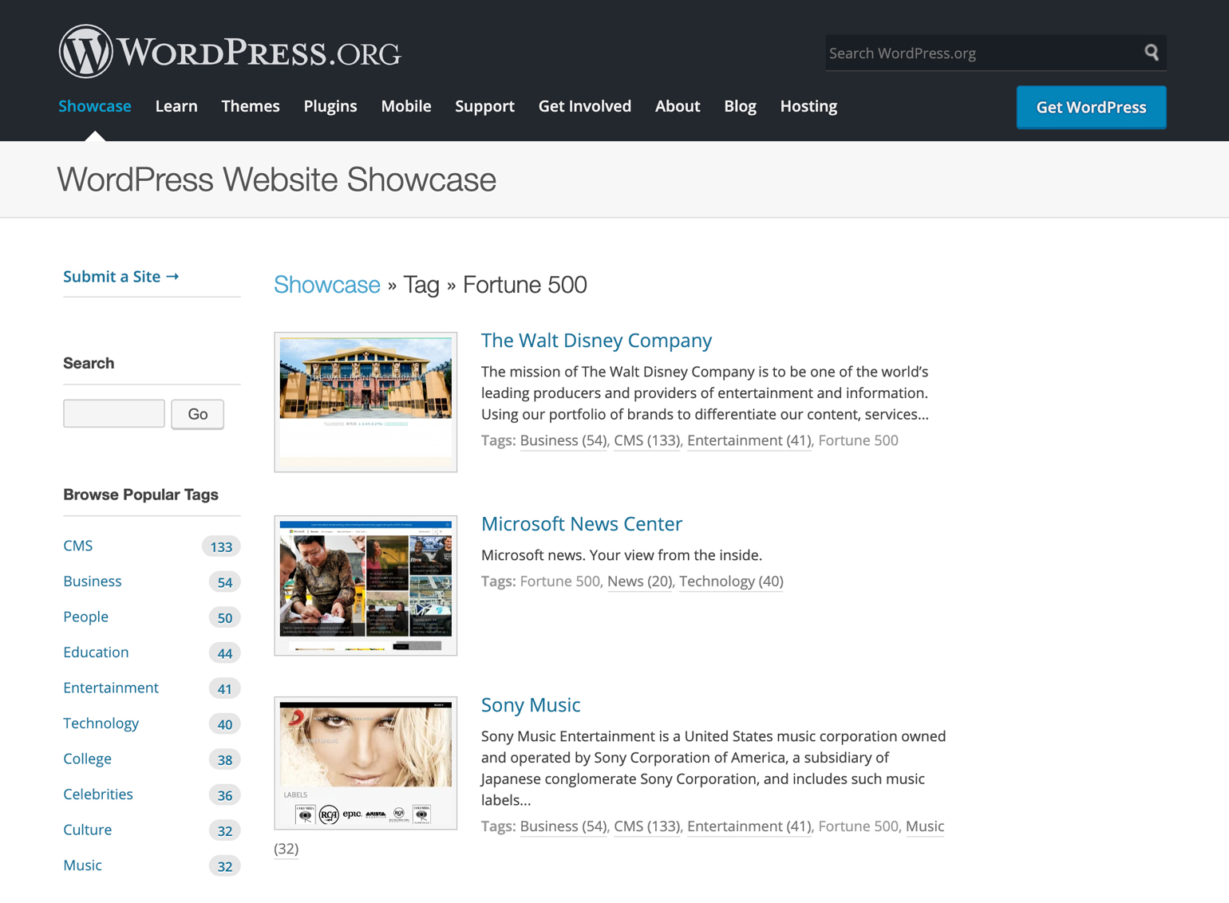The width and height of the screenshot is (1229, 903).
Task: Click the Go search button
Action: (197, 414)
